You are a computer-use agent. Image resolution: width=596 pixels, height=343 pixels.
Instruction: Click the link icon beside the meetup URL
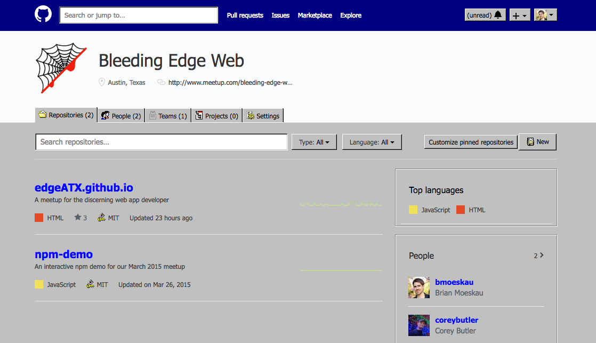point(161,82)
